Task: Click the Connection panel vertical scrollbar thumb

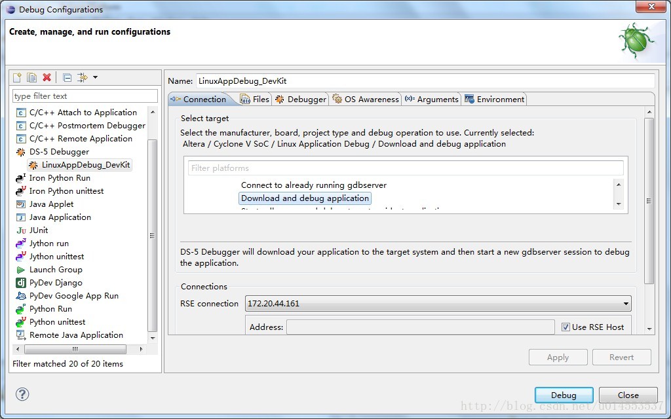Action: click(649, 201)
